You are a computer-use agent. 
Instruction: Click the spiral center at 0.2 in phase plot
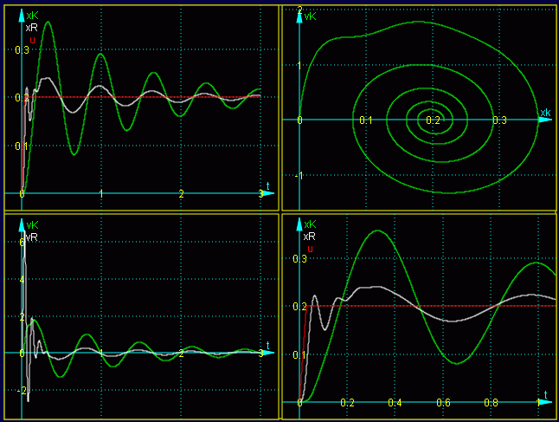click(433, 120)
